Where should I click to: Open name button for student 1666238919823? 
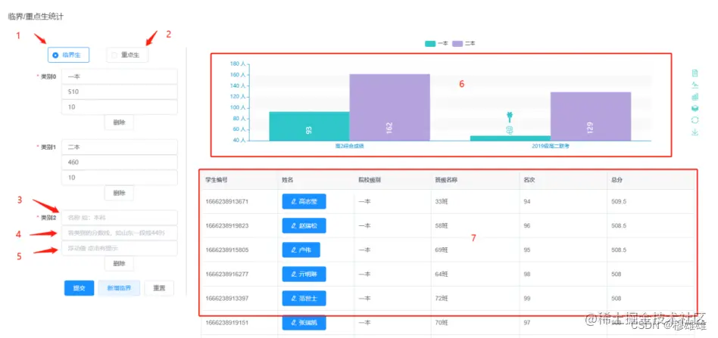pyautogui.click(x=304, y=225)
